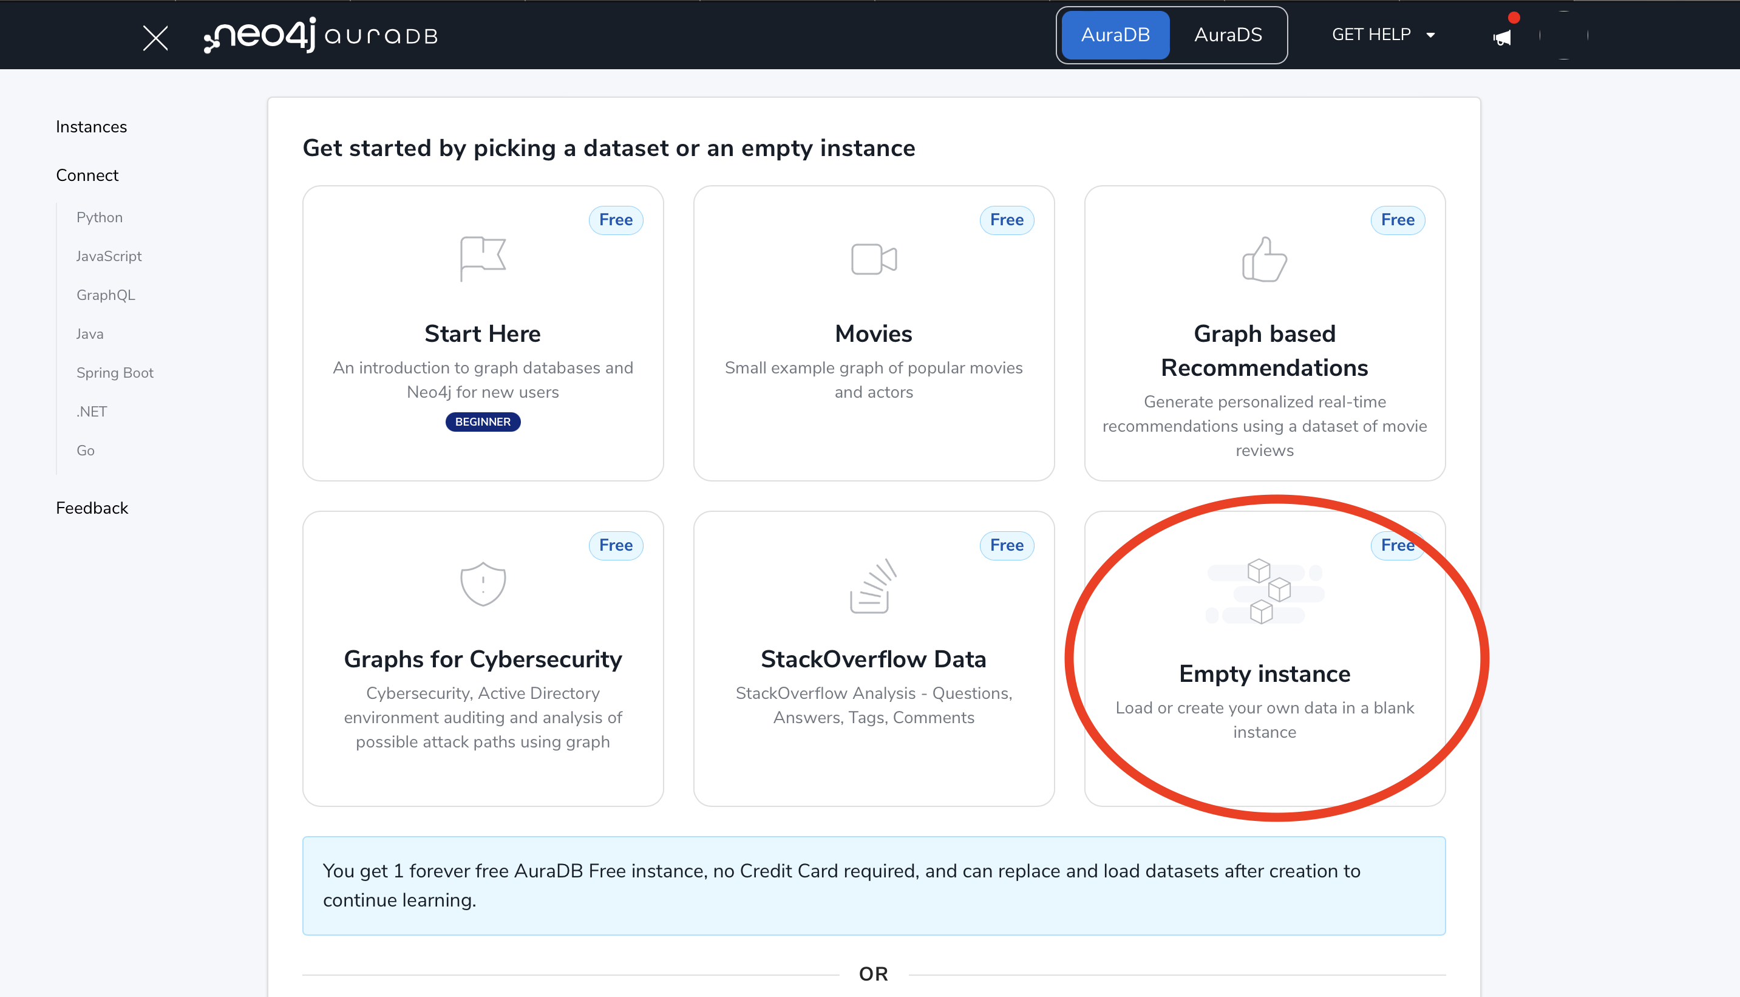Pick the Graph based Recommendations title
Viewport: 1740px width, 997px height.
coord(1264,350)
